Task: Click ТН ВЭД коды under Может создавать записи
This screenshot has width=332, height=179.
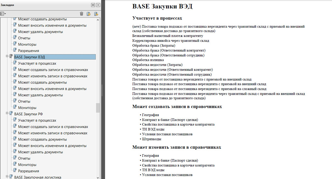Action: (x=153, y=130)
